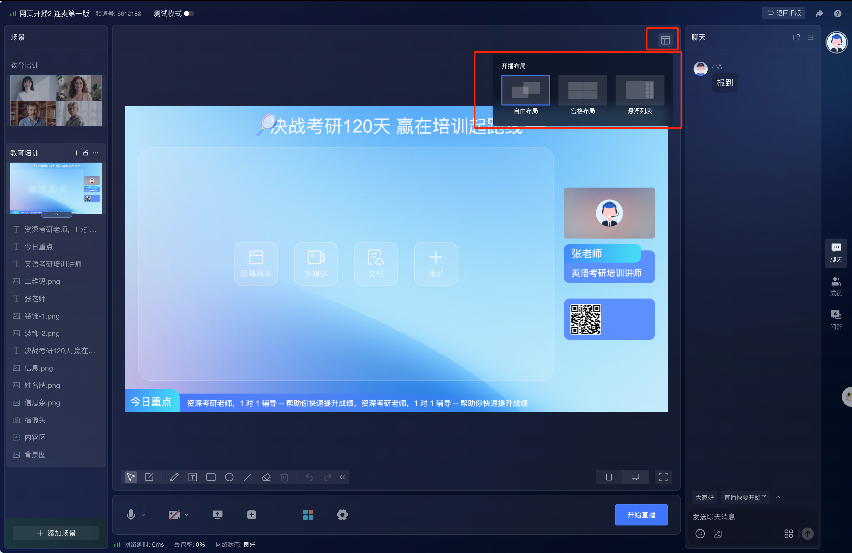Open the chat panel menu icon
852x553 pixels.
point(810,37)
